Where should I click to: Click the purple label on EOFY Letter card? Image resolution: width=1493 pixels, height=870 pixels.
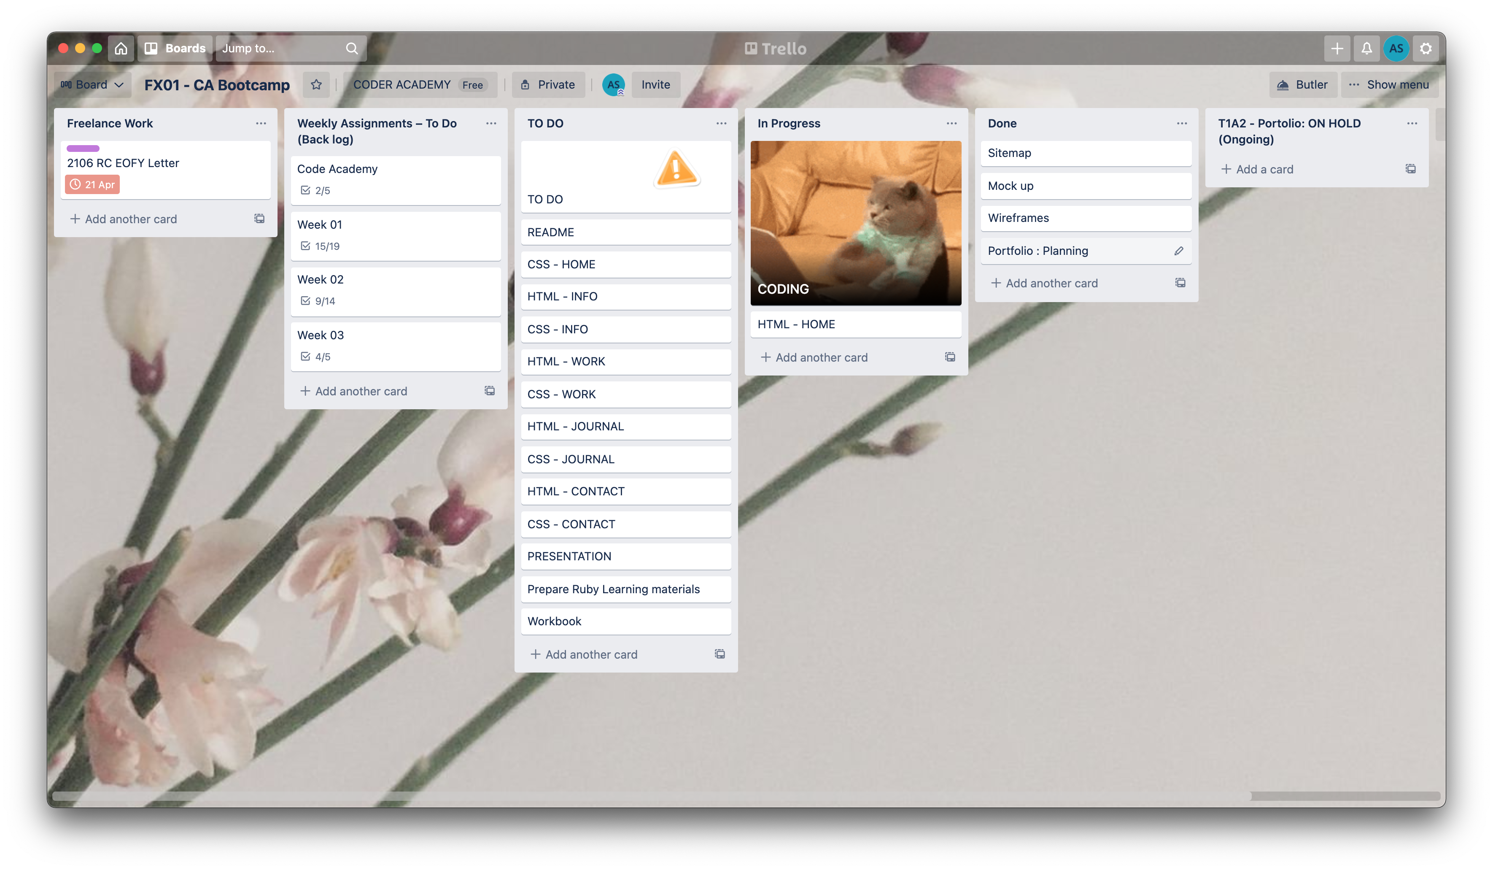coord(83,148)
